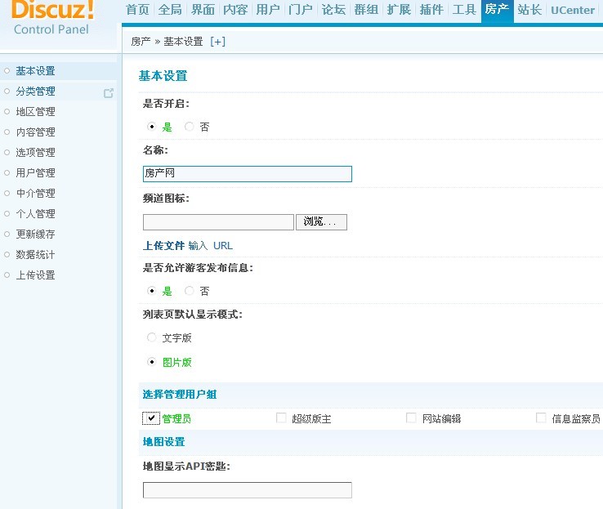Go to 中介管理 in sidebar
The height and width of the screenshot is (509, 603).
point(35,193)
